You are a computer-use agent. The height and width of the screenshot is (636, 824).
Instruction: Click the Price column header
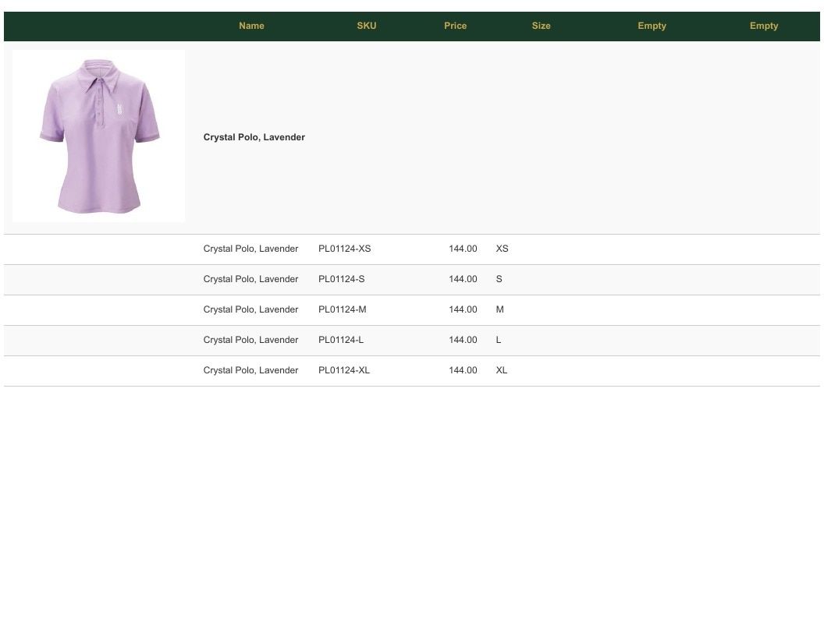tap(455, 26)
